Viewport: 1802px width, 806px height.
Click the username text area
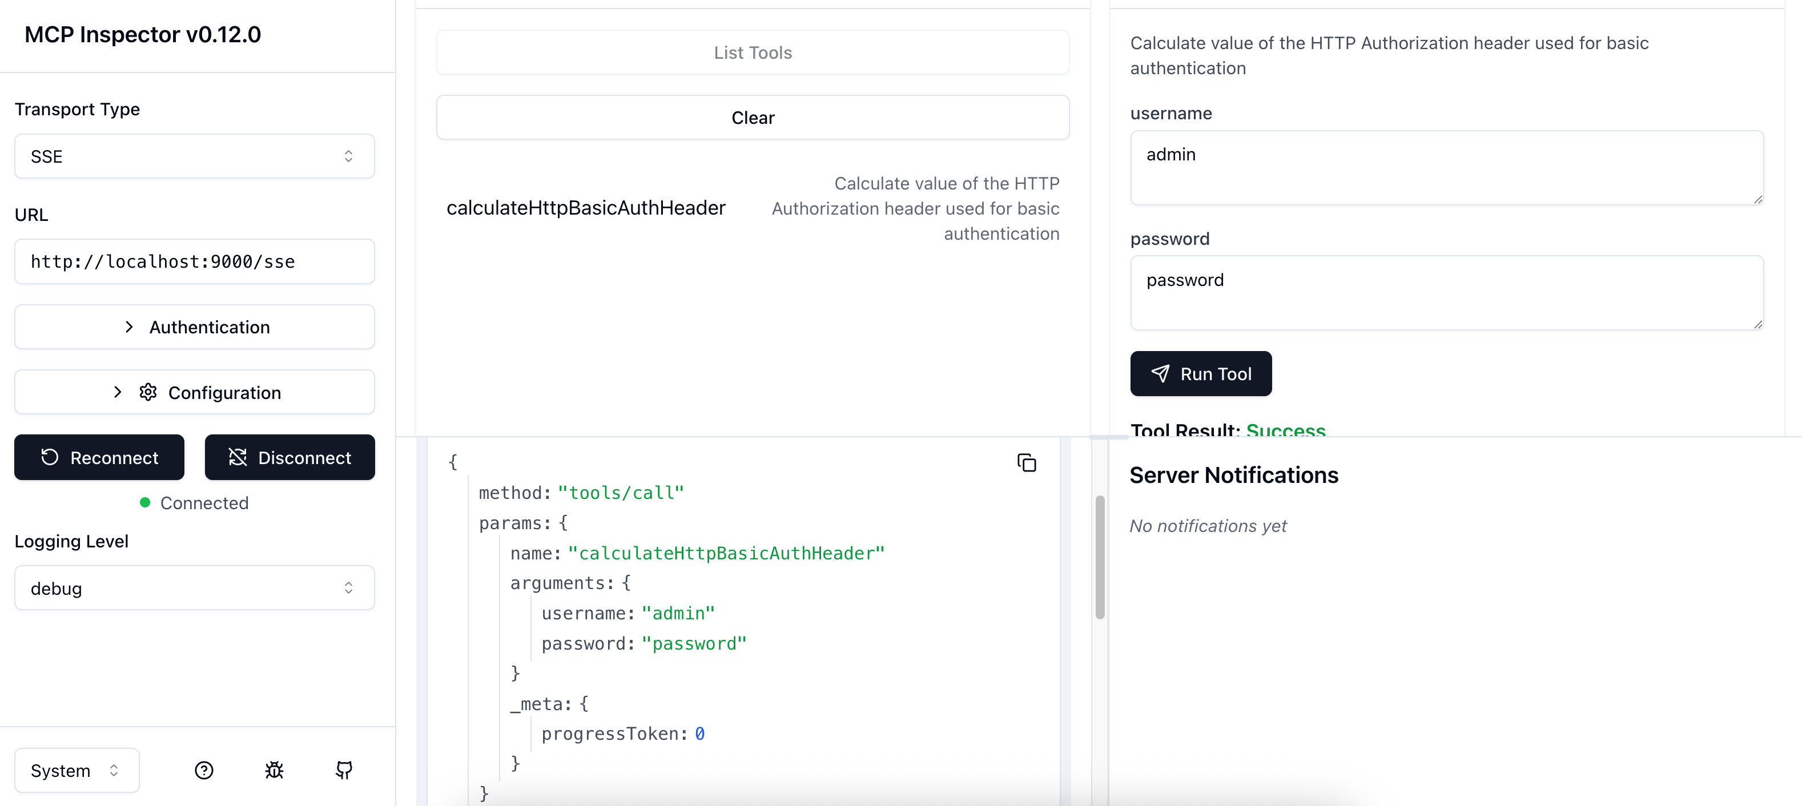(1447, 168)
